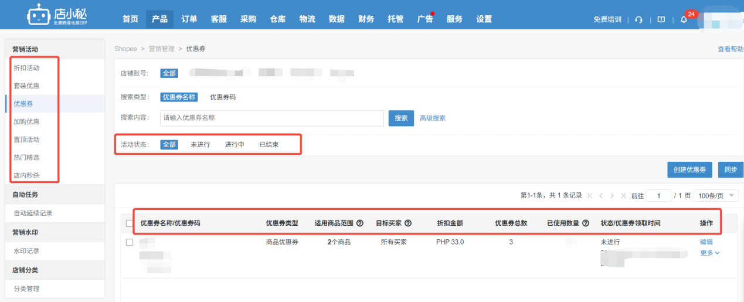The image size is (744, 302).
Task: Tick the checkbox for the 商品优惠券 row
Action: (130, 242)
